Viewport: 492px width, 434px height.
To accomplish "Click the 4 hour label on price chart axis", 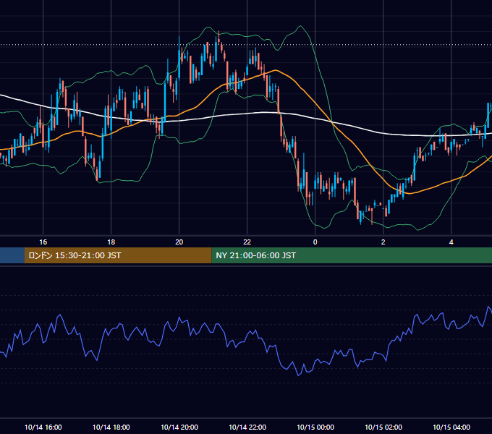I will pos(451,242).
